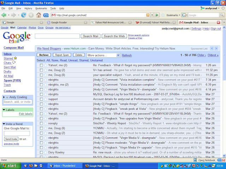
Task: Select the support Account details email checkbox
Action: pyautogui.click(x=41, y=99)
